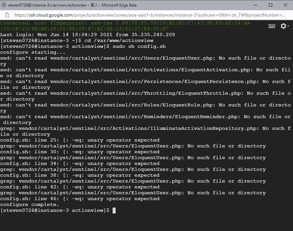
Task: Click the lock icon beside the URL
Action: click(7, 15)
